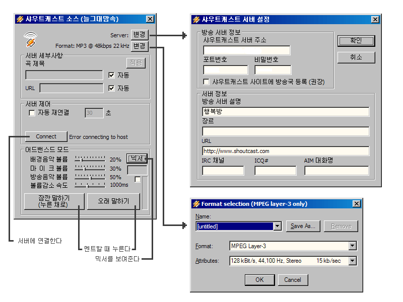The width and height of the screenshot is (403, 302).
Task: Click the Connect button
Action: click(x=46, y=136)
